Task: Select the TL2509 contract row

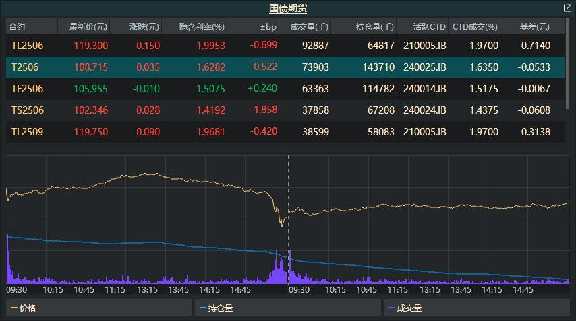Action: 27,132
